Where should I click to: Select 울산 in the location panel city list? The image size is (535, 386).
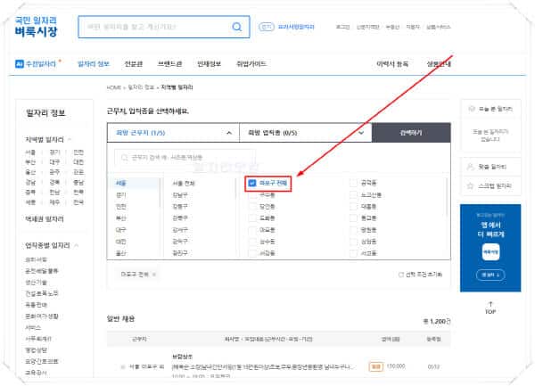pos(121,253)
